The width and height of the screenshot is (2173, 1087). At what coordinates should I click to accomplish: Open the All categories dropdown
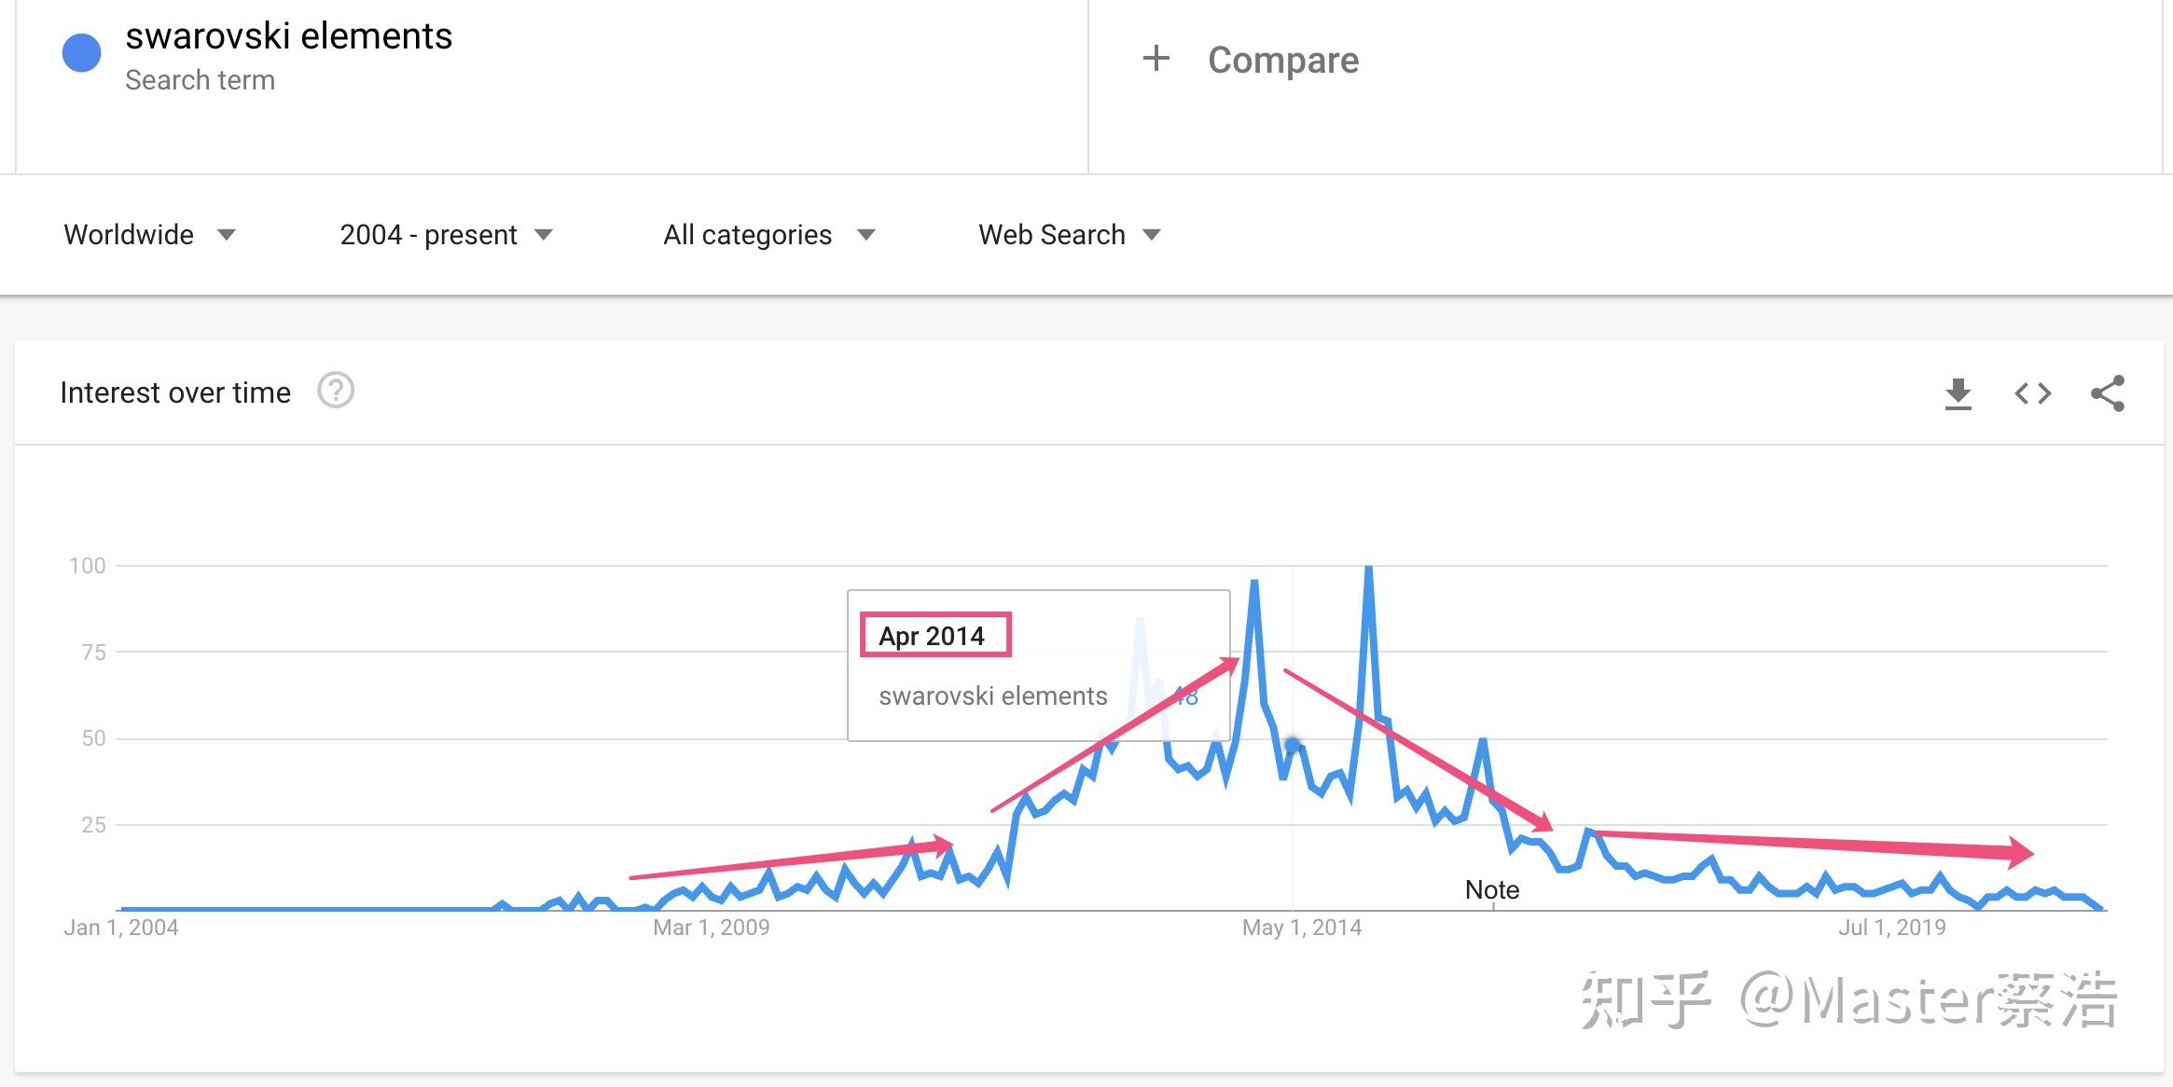[x=768, y=235]
